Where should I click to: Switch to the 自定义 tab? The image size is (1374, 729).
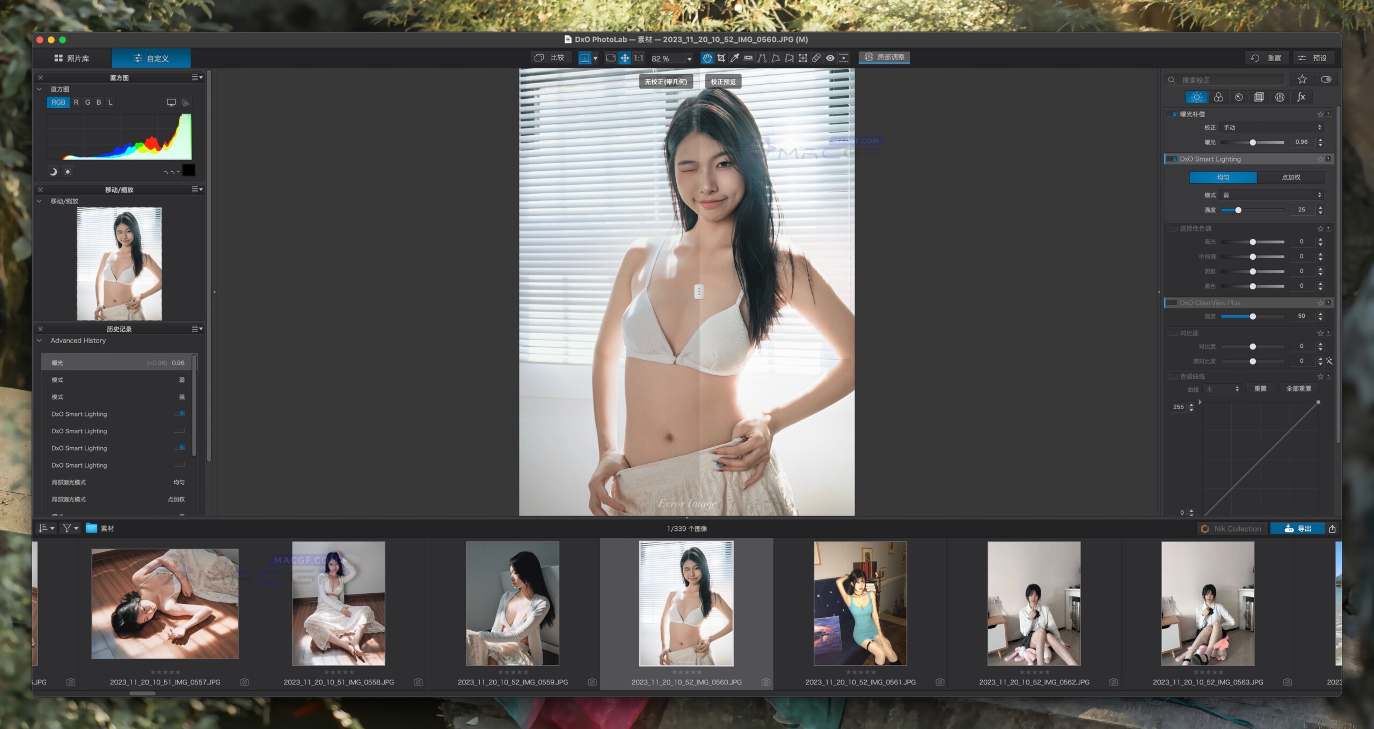click(151, 58)
